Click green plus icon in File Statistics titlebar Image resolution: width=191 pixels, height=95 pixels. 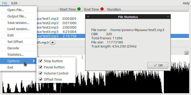88,17
